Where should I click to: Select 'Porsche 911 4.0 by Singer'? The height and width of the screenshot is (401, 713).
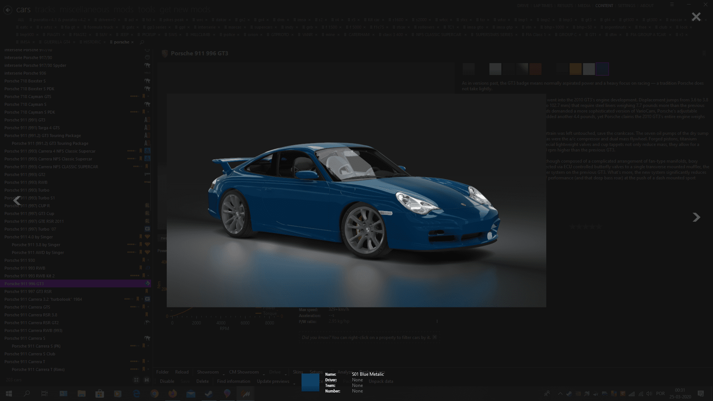pyautogui.click(x=75, y=237)
